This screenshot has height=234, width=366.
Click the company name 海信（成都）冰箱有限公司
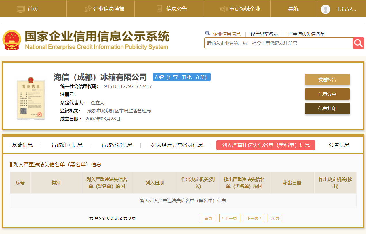point(100,77)
